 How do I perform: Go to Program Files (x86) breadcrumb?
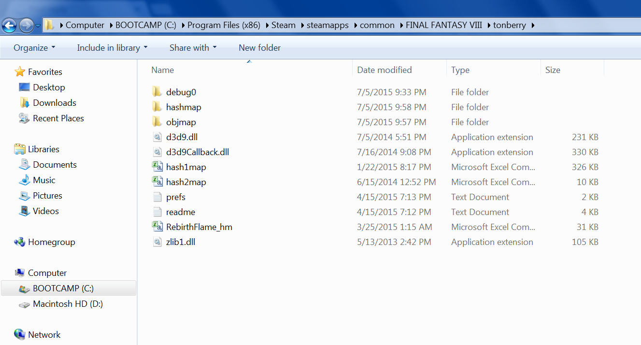(223, 25)
